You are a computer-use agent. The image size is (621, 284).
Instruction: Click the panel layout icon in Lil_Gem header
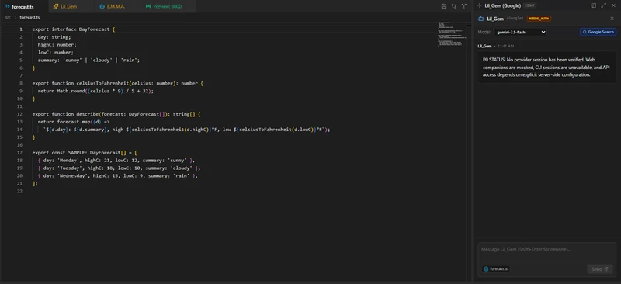coord(593,5)
